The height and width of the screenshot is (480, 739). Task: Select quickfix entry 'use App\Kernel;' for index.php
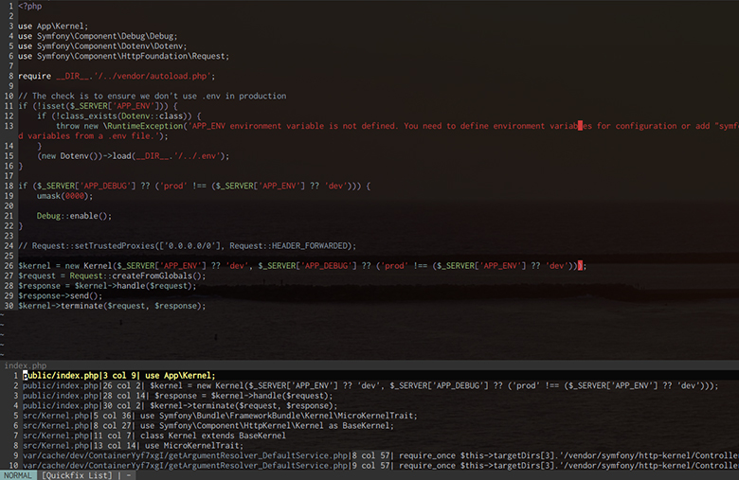pos(118,376)
